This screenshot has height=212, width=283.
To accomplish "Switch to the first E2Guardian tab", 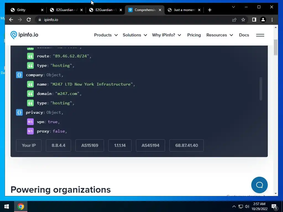I will [x=64, y=10].
